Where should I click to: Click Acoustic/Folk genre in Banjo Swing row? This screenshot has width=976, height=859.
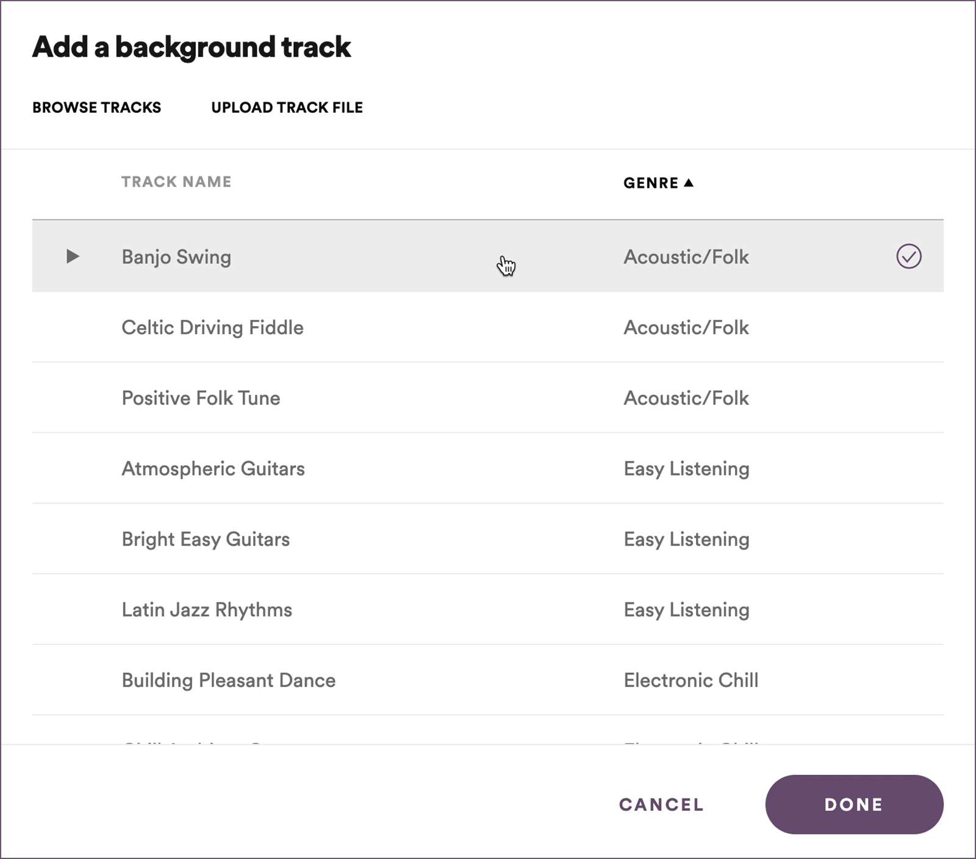pyautogui.click(x=686, y=257)
